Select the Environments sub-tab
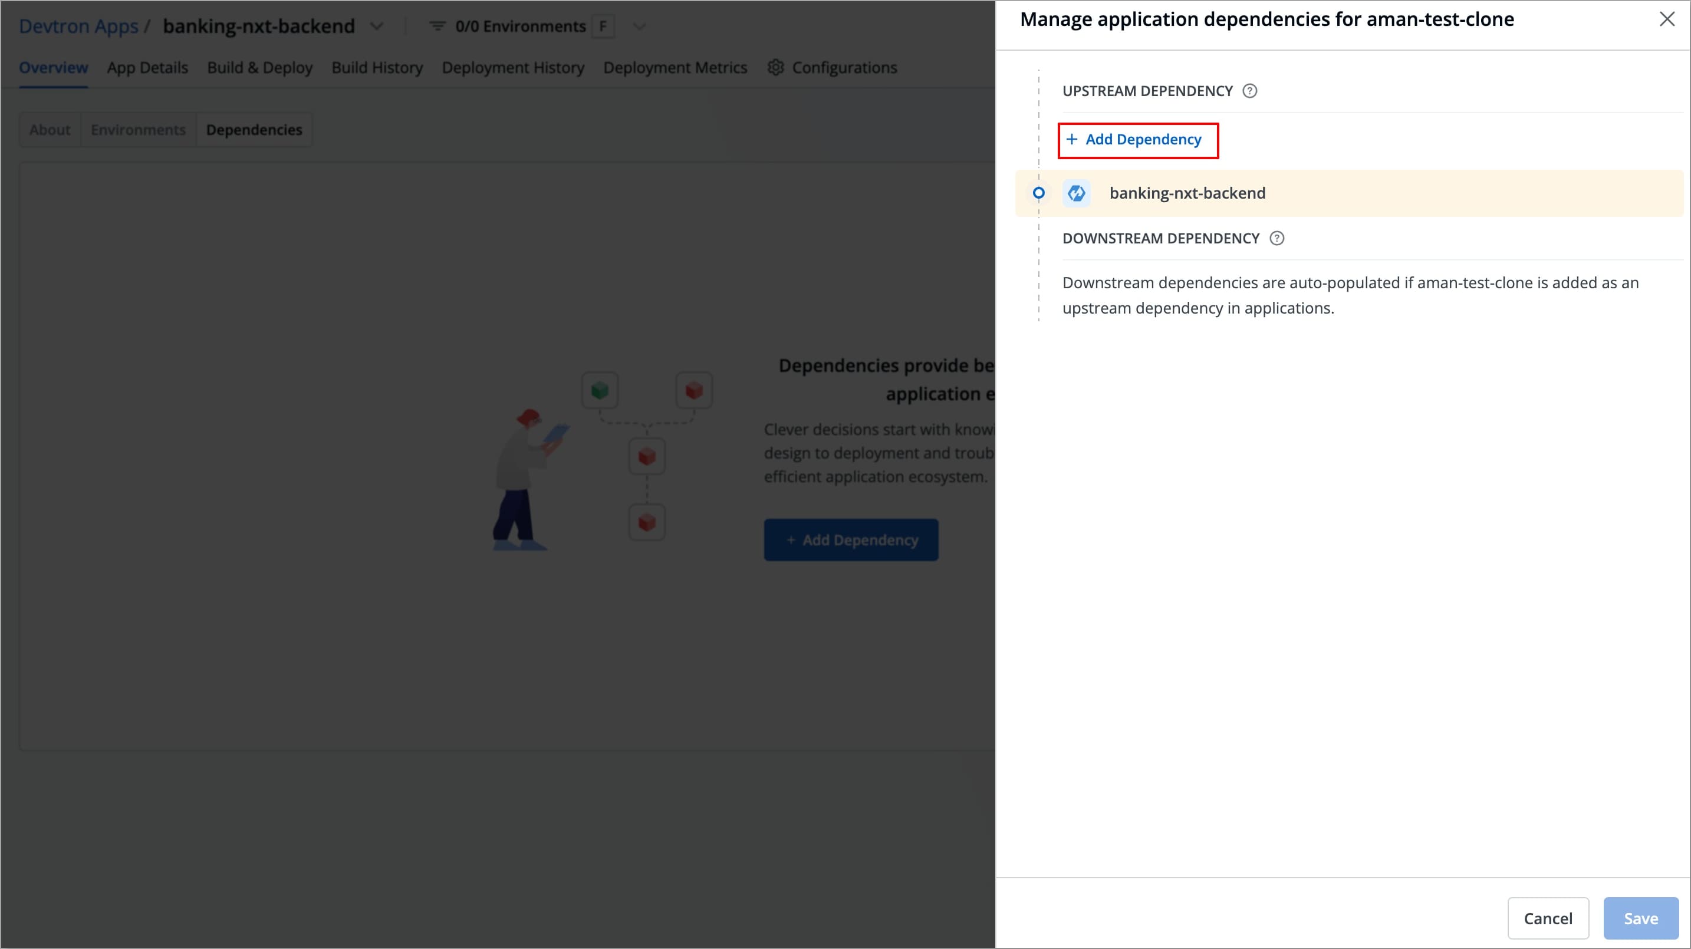Viewport: 1691px width, 949px height. click(x=139, y=130)
